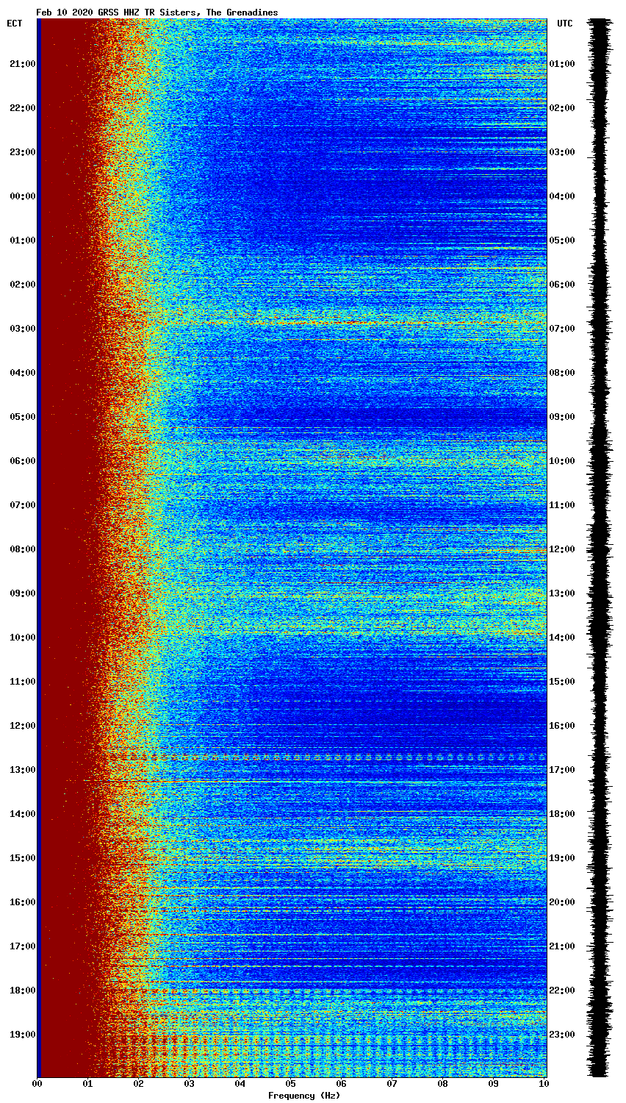
Task: Click the spectrogram heatmap plot
Action: coord(292,548)
